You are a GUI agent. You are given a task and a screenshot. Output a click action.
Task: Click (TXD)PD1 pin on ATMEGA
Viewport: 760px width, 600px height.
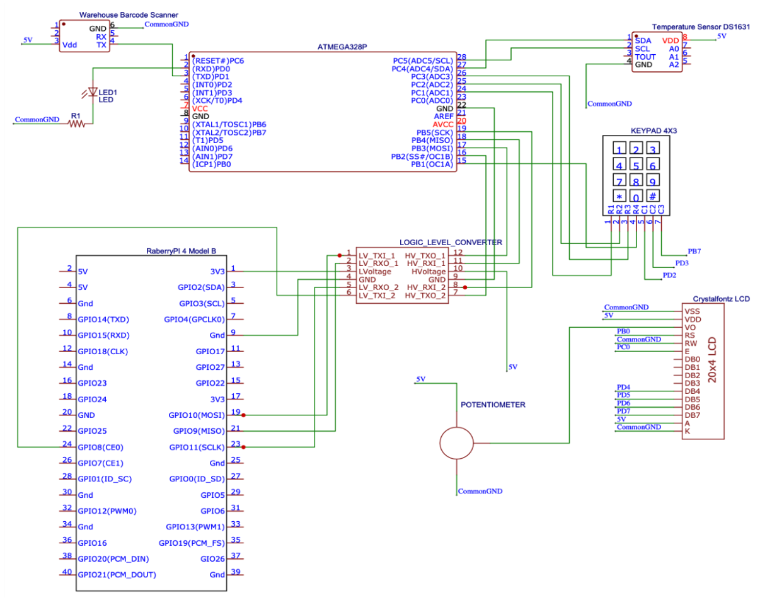(x=211, y=76)
